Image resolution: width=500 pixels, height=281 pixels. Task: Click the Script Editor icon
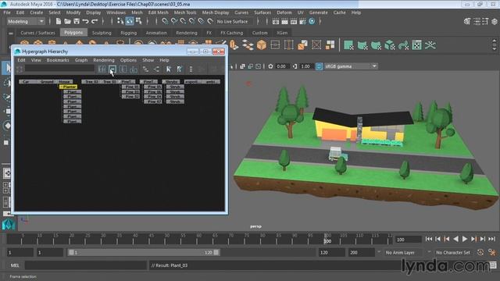(x=493, y=265)
